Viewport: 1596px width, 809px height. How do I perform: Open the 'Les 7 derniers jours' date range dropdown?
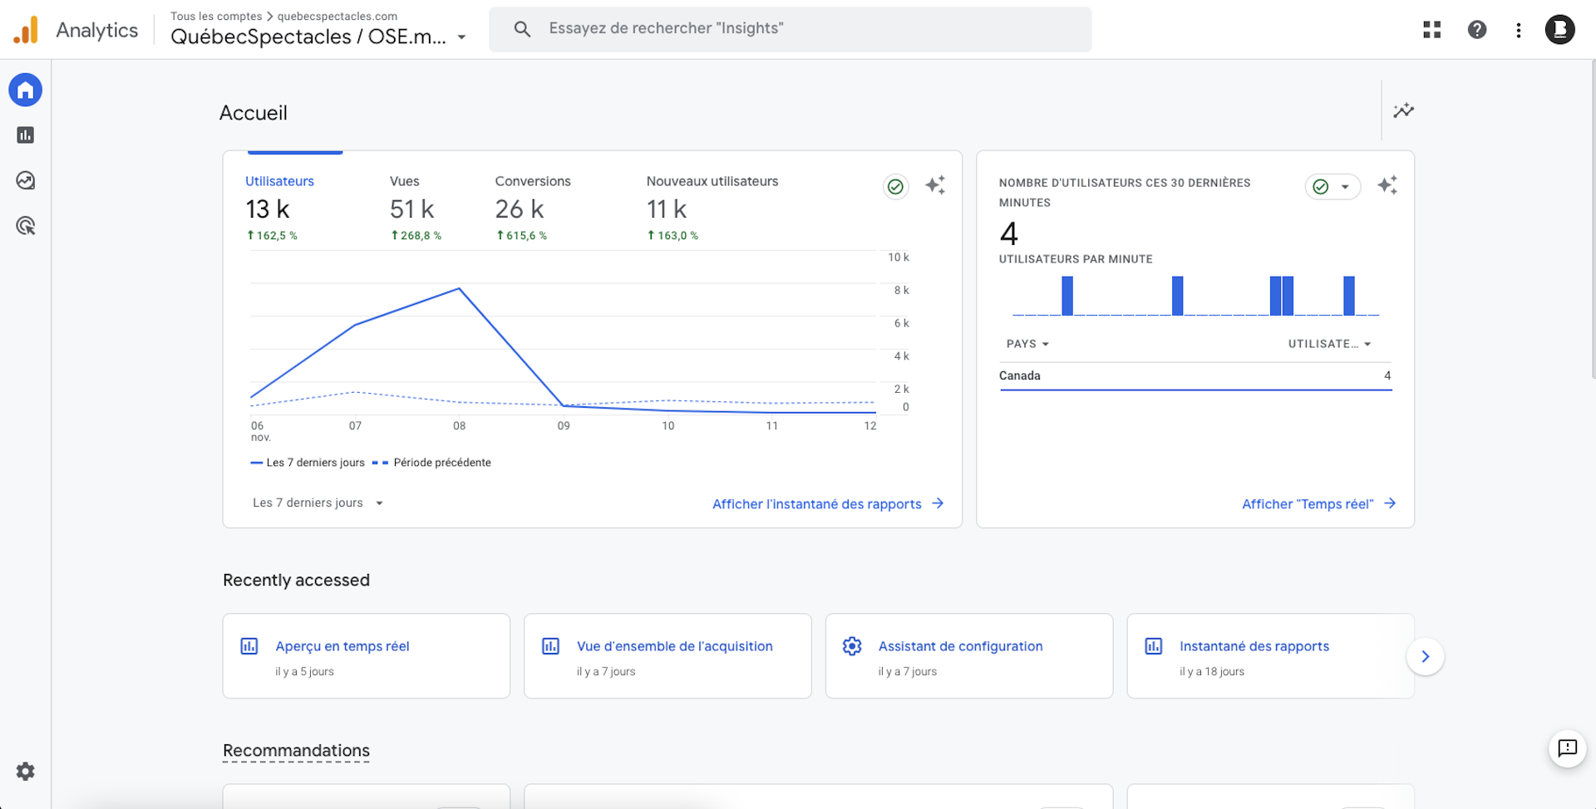pos(318,503)
